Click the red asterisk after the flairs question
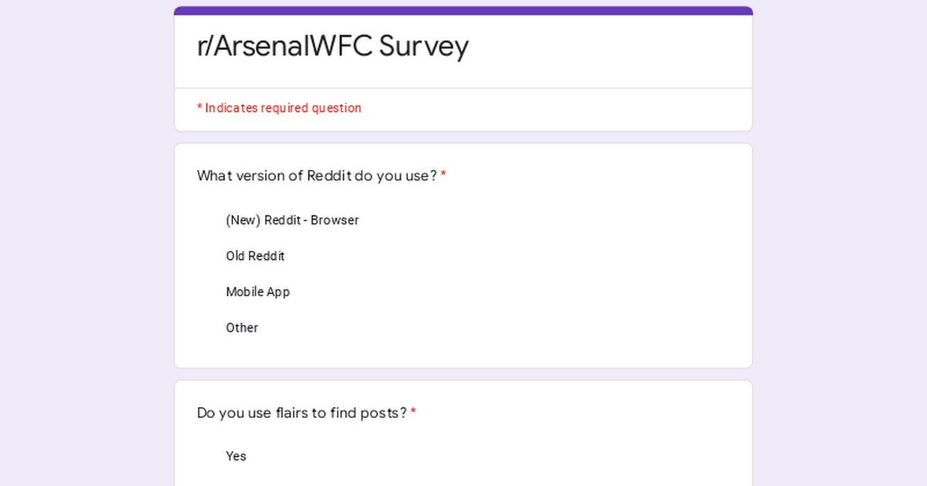Viewport: 927px width, 486px height. click(413, 412)
